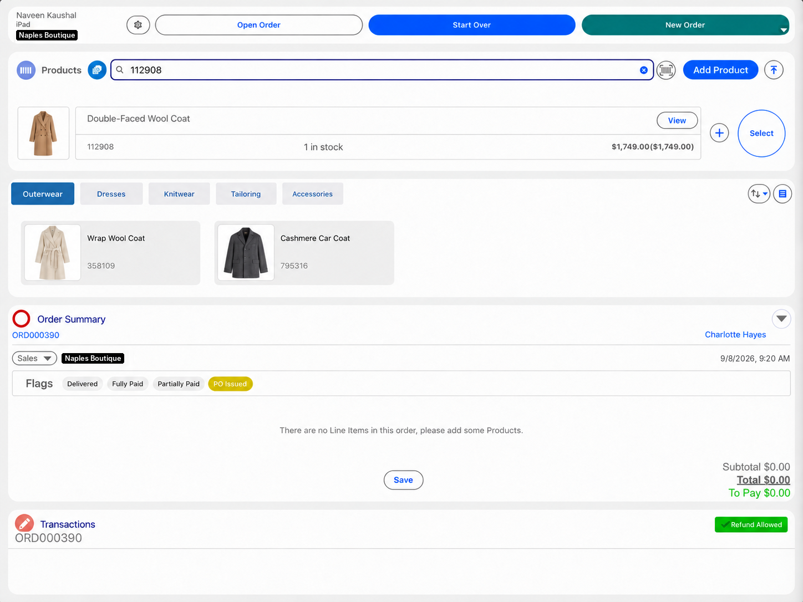The height and width of the screenshot is (602, 803).
Task: Click the Start Over button
Action: 472,25
